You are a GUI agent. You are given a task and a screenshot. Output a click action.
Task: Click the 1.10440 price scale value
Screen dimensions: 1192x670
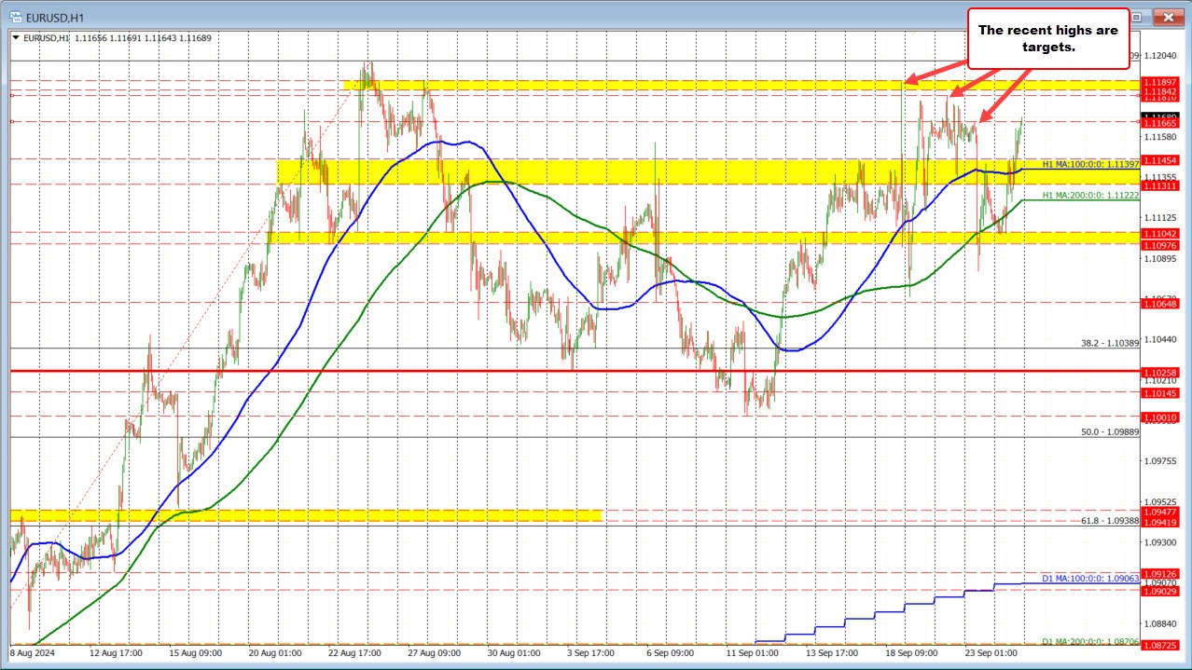(1160, 339)
